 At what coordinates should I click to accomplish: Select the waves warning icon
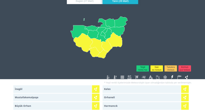coord(122,77)
